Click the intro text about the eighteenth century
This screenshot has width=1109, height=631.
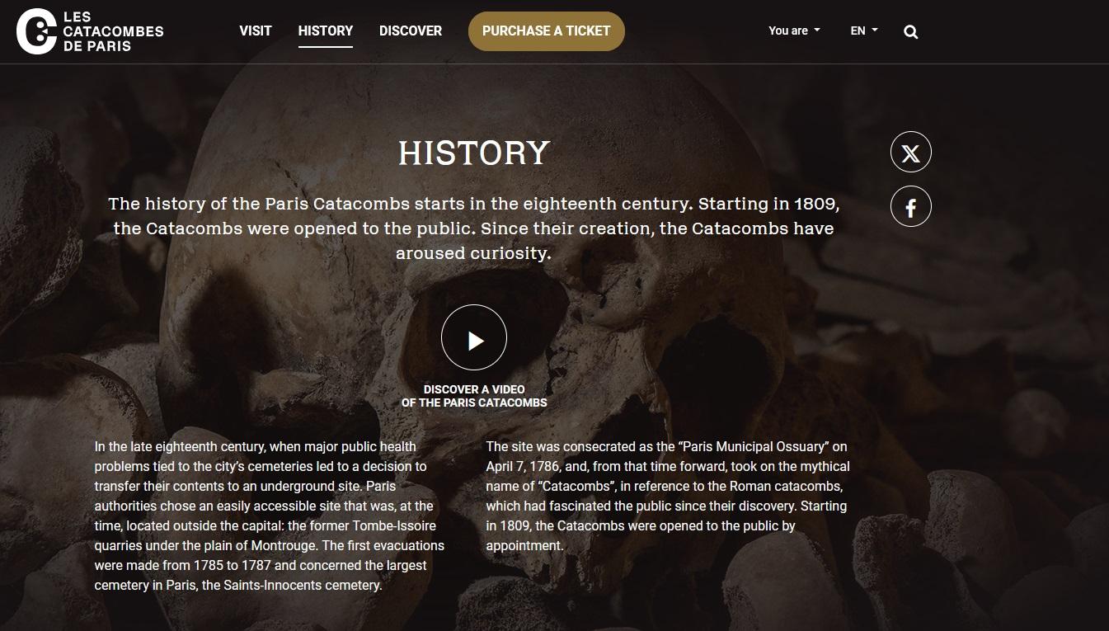pos(474,228)
